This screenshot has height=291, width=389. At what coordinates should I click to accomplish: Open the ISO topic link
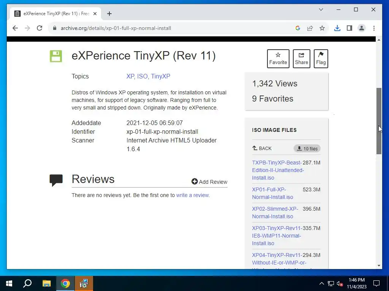click(142, 76)
